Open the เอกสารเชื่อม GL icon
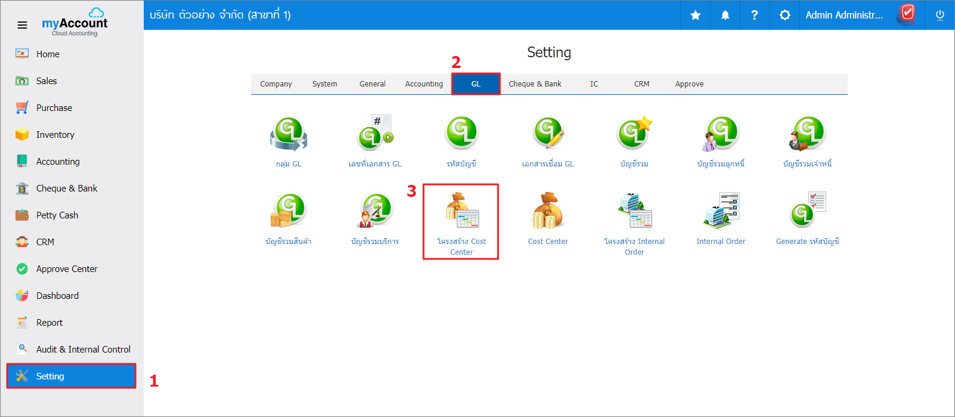 point(548,133)
